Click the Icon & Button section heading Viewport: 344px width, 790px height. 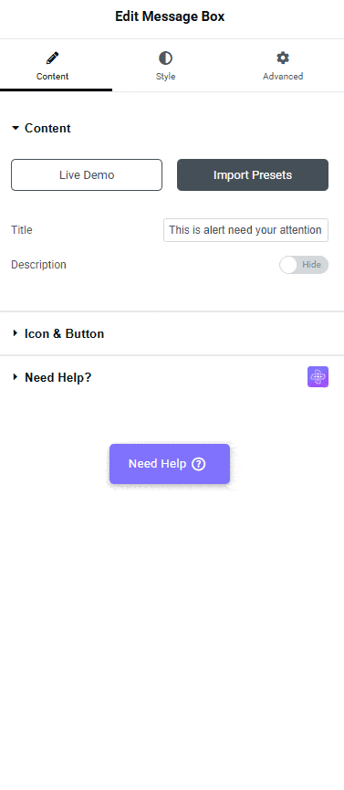(x=65, y=333)
